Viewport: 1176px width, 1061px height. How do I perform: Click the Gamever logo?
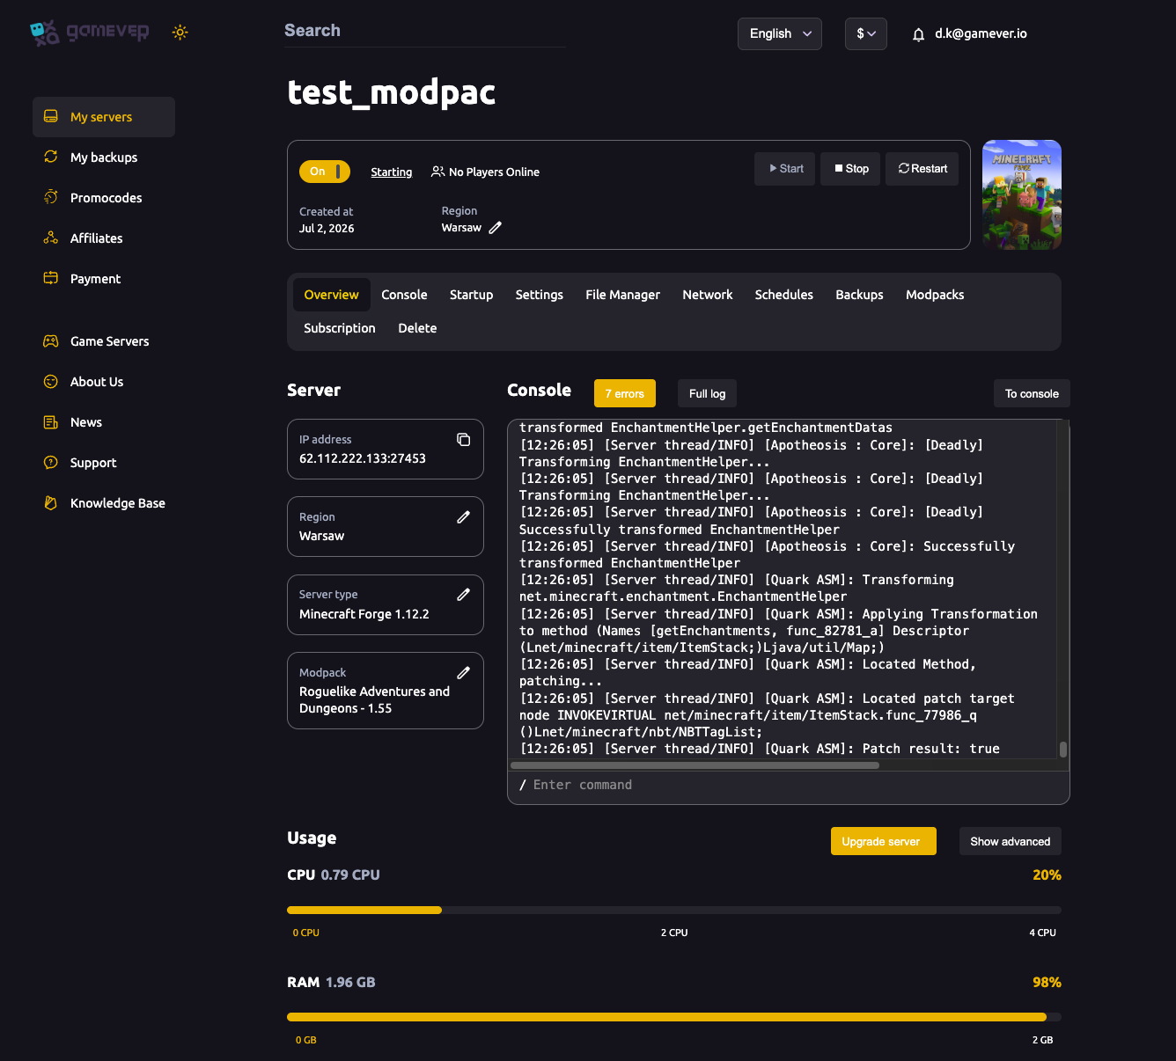pyautogui.click(x=90, y=33)
